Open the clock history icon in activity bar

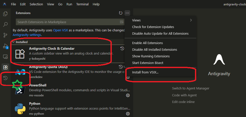pos(5,78)
